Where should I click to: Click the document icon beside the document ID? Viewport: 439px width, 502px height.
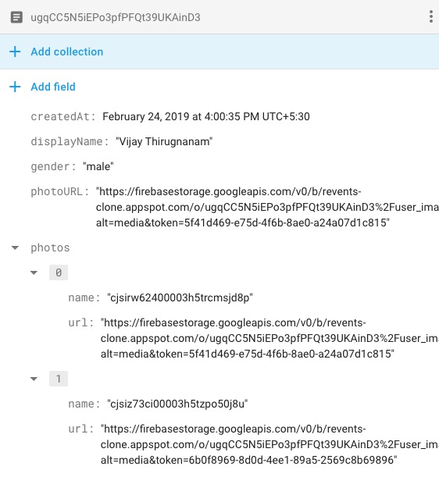coord(16,17)
